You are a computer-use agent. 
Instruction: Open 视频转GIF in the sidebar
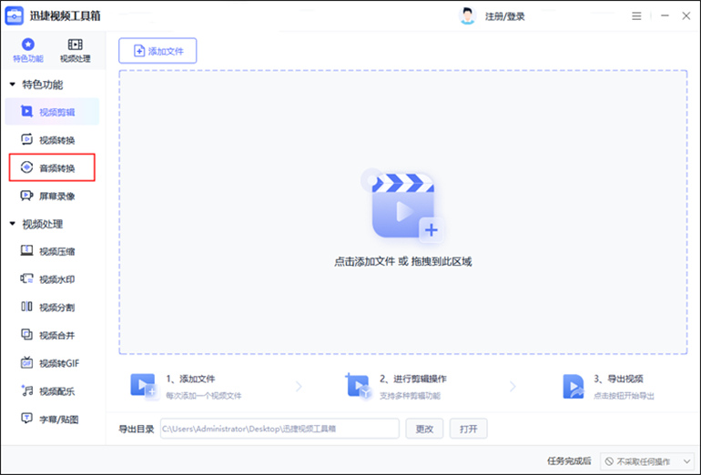(52, 363)
